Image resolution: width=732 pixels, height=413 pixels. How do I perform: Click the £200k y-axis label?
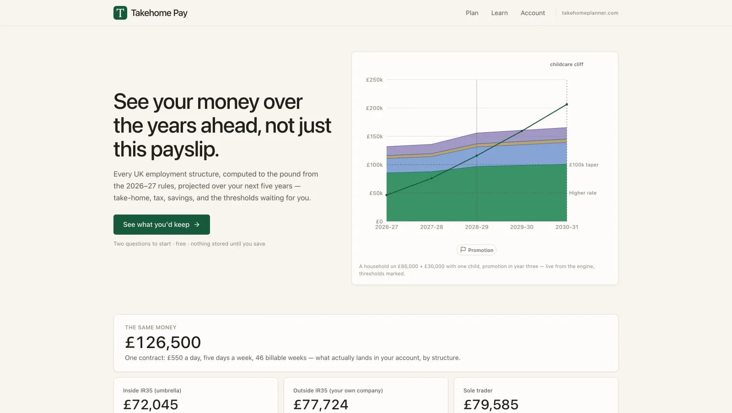click(374, 108)
